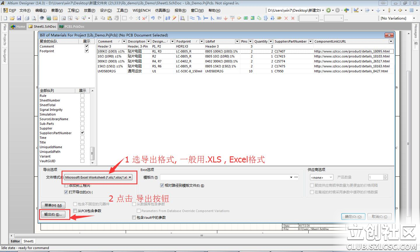Click the green Back navigation arrow
This screenshot has height=252, width=420.
coord(329,10)
